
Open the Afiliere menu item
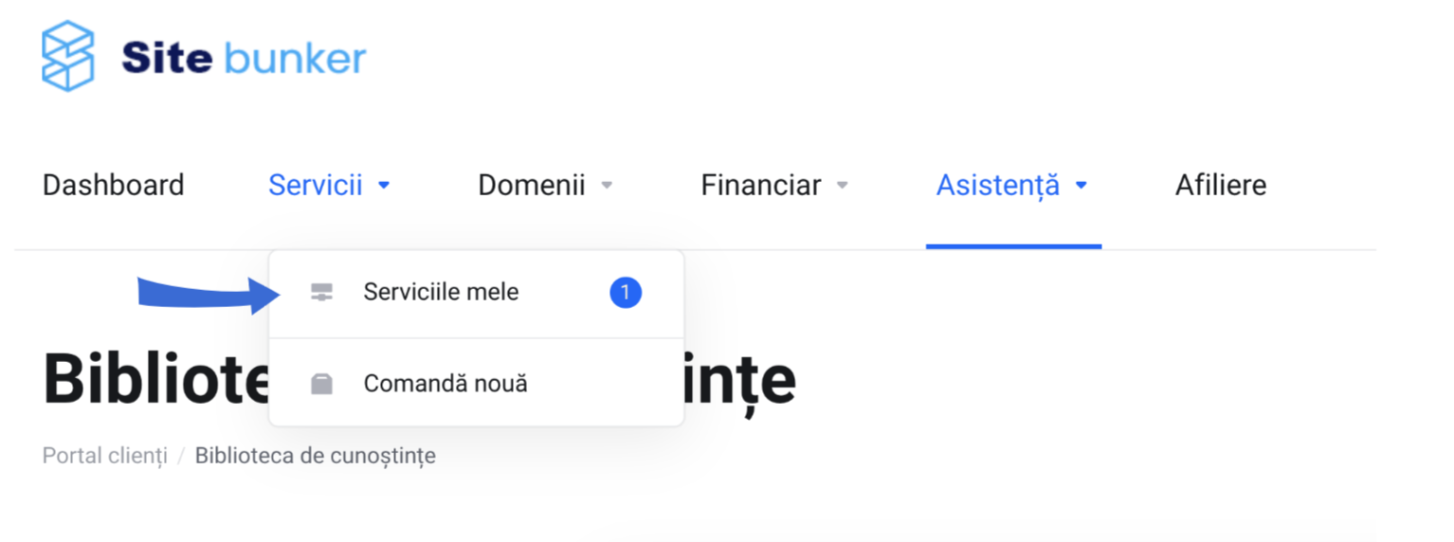(1221, 185)
